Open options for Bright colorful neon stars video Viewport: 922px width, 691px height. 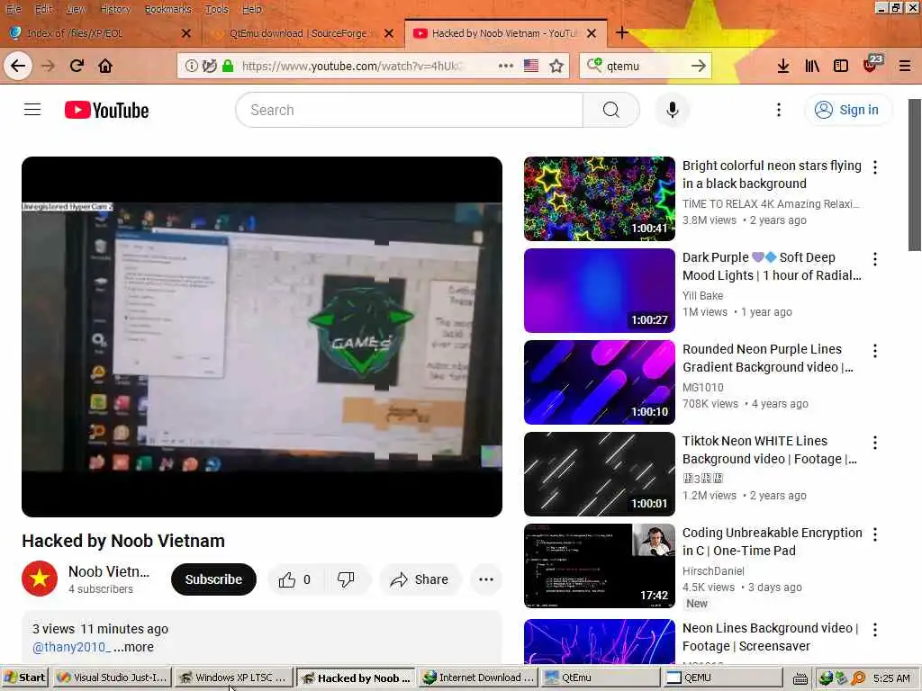click(875, 167)
